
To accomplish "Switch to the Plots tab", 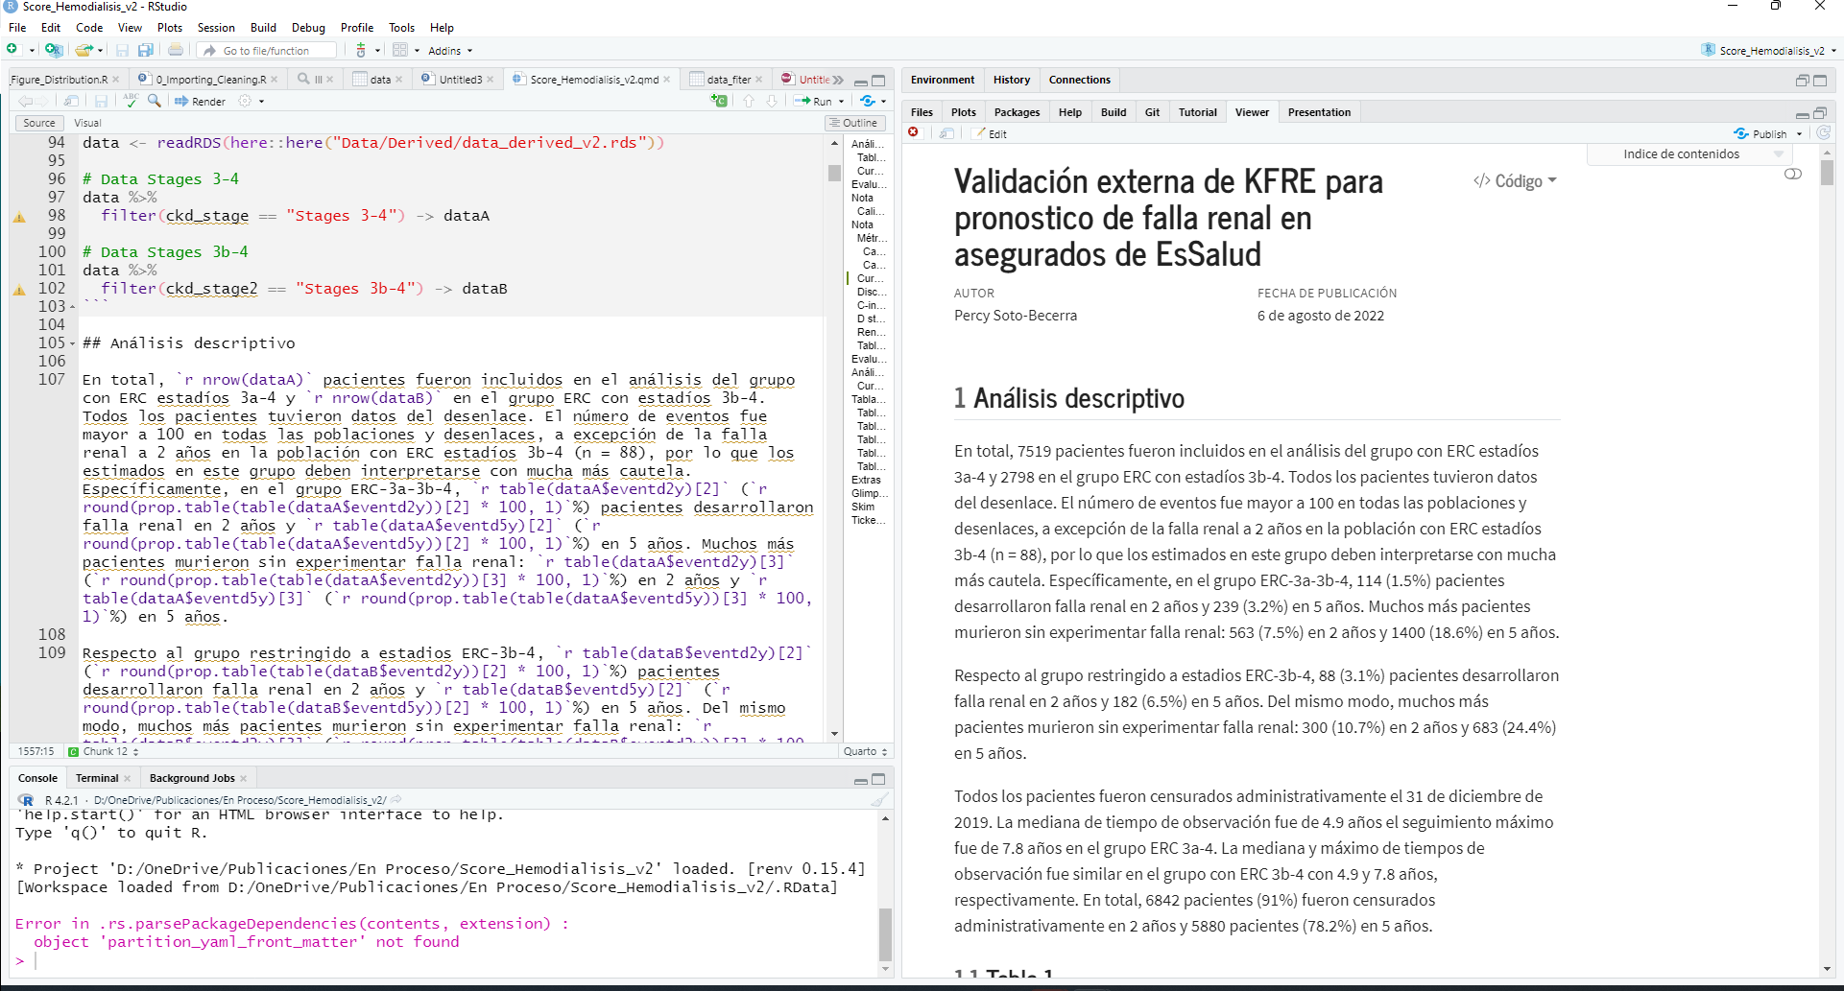I will (963, 112).
